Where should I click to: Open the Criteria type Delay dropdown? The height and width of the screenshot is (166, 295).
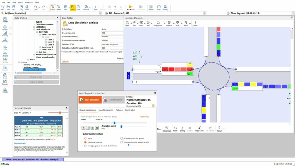click(113, 29)
